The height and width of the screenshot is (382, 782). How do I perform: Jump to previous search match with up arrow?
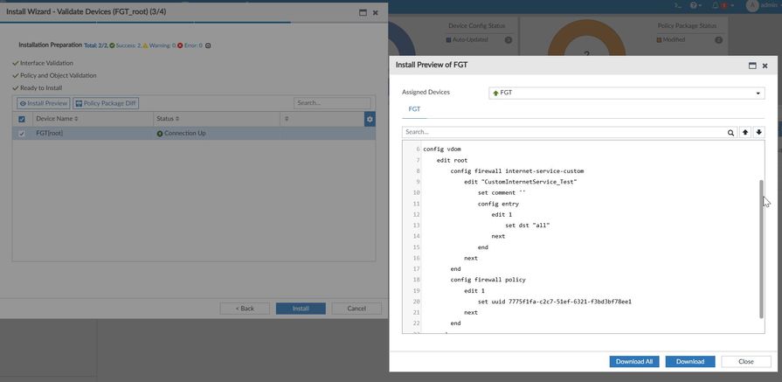745,132
